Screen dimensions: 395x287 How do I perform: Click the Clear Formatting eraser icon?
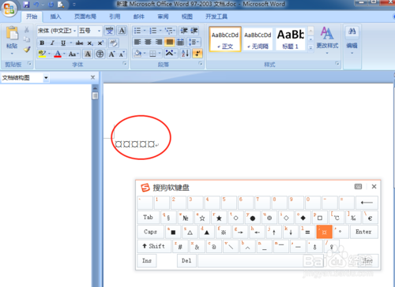click(x=114, y=43)
